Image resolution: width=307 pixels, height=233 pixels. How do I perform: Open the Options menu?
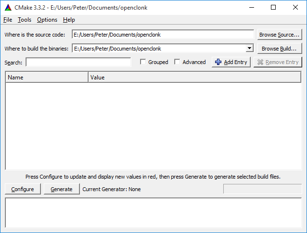47,20
